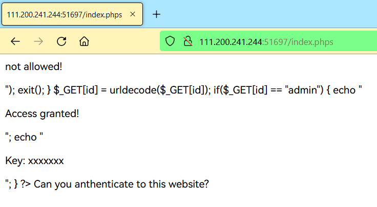
Task: Open the browser home page icon
Action: 84,41
